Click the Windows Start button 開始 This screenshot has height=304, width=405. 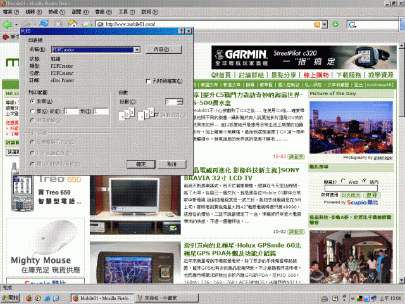10,298
